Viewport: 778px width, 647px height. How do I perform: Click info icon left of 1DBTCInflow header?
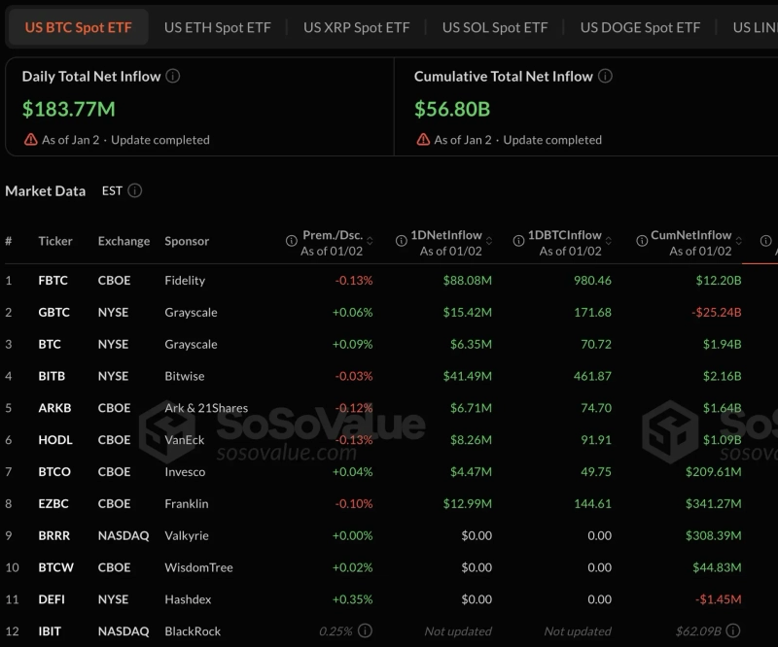point(516,241)
